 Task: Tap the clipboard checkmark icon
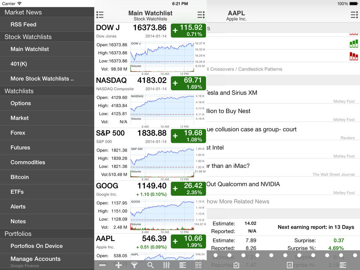tap(236, 265)
